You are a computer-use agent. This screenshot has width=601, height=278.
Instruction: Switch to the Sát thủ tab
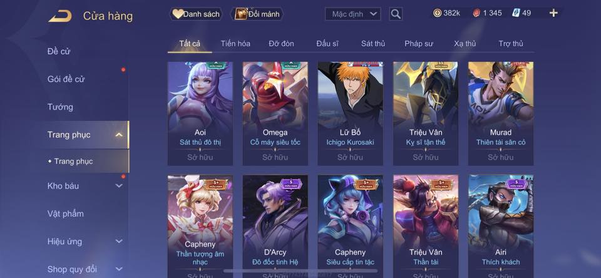point(373,44)
